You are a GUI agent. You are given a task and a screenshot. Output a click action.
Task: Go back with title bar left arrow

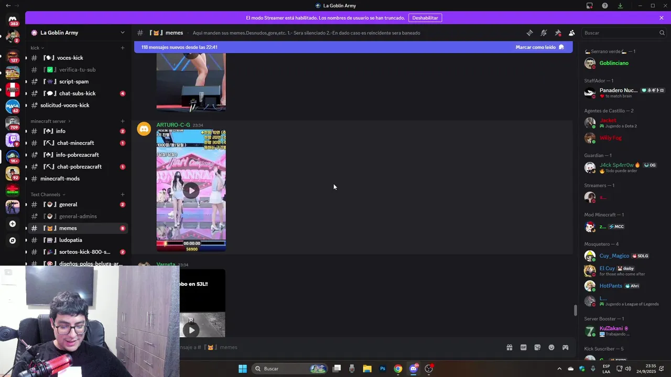8,5
